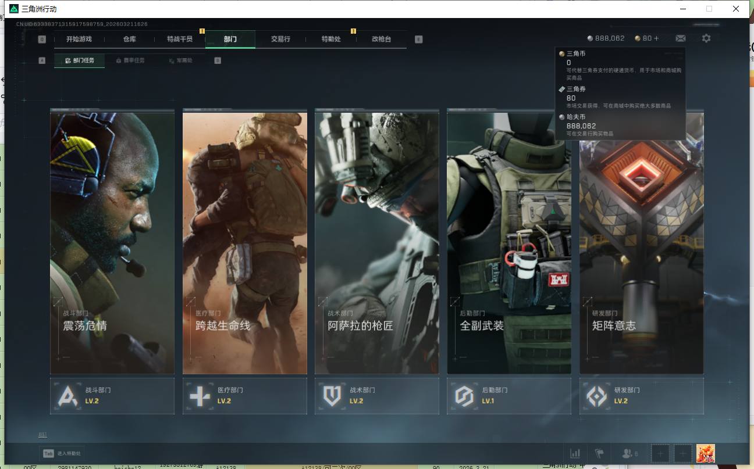Click the 战斗部门 LV.2 button

pos(112,396)
